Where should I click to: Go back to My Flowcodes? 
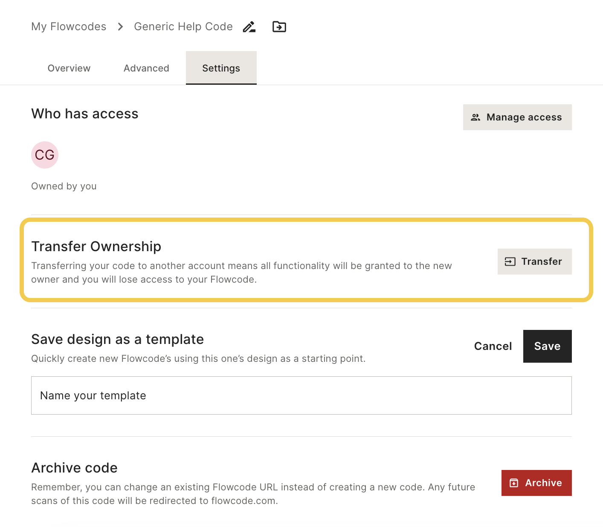click(x=69, y=26)
